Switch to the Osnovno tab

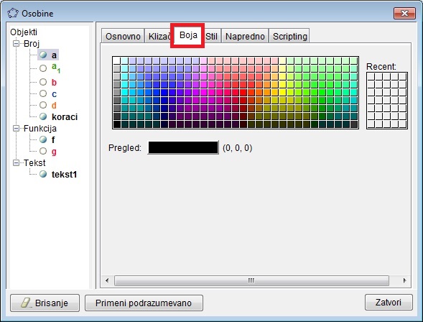click(123, 36)
